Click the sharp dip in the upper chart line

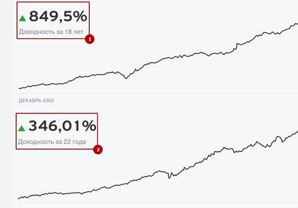pyautogui.click(x=126, y=78)
